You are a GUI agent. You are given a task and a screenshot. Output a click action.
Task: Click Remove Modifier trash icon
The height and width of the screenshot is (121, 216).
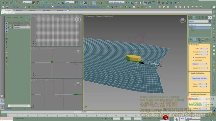(x=202, y=40)
